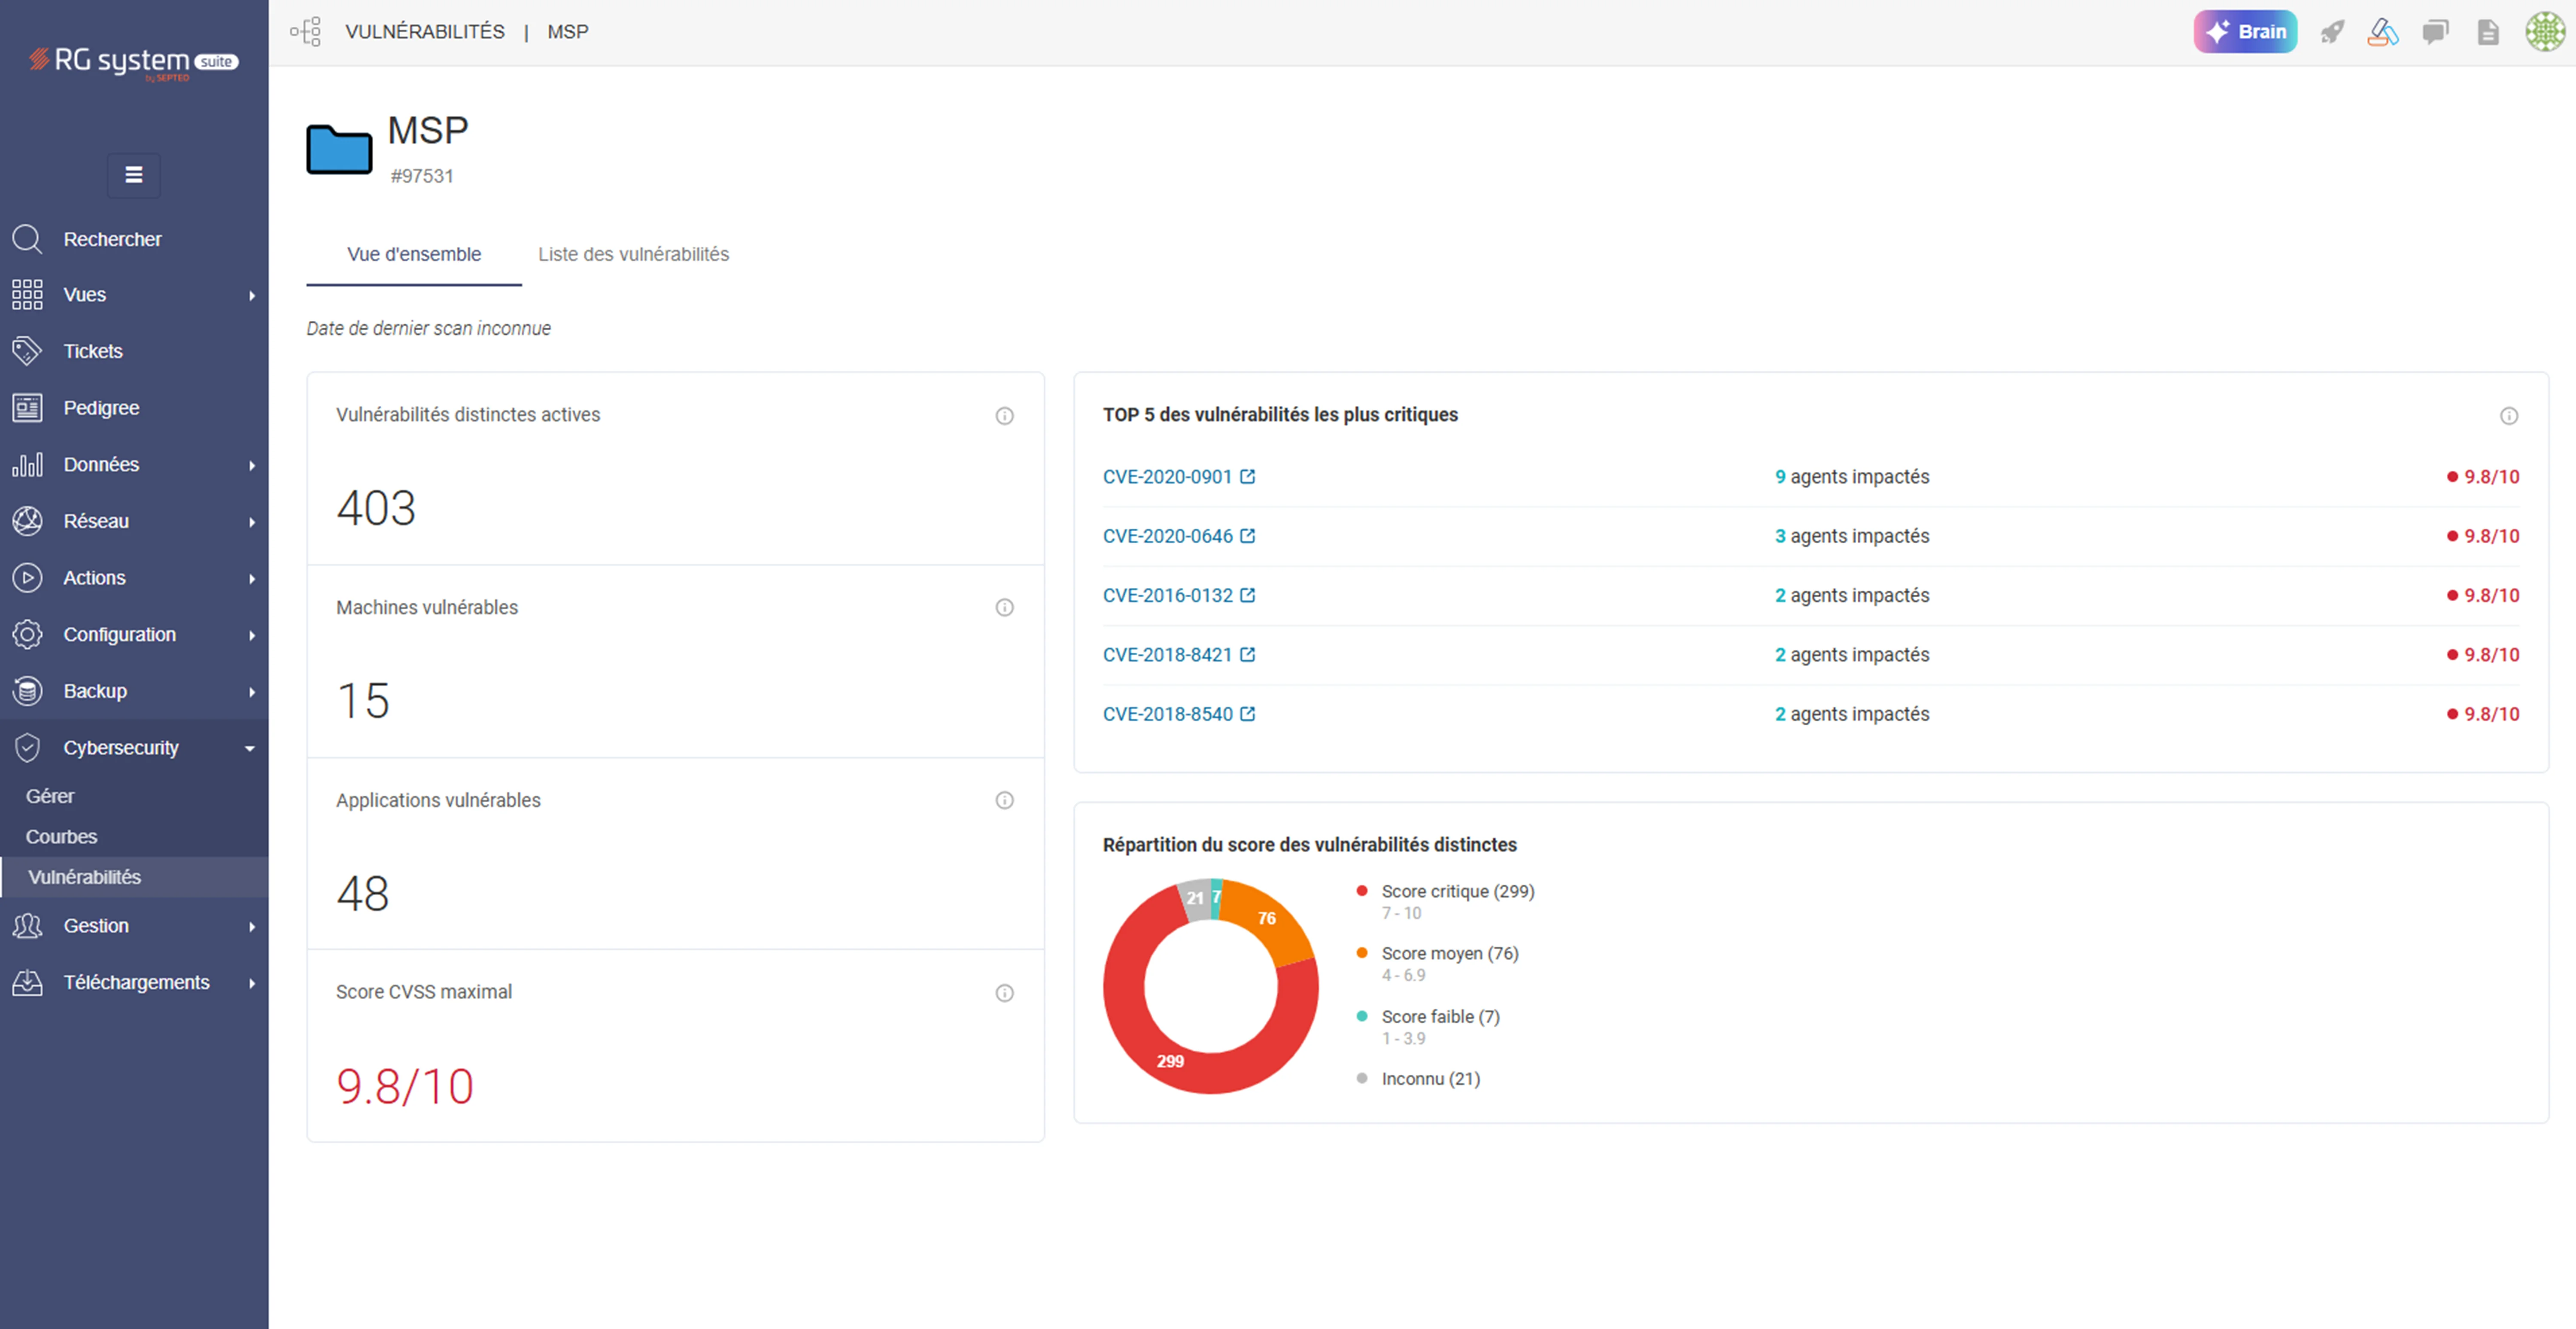Open the colorful triangle app icon

(2383, 32)
